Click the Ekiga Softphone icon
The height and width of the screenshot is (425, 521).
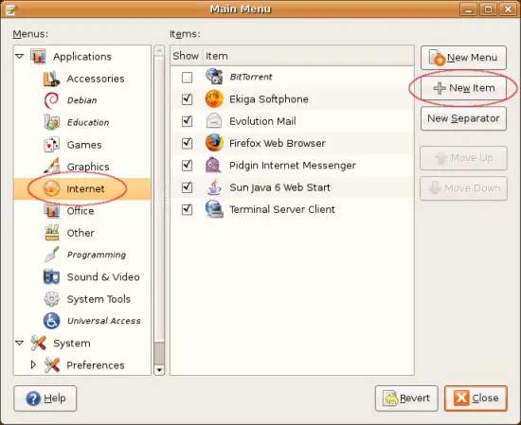click(x=214, y=99)
